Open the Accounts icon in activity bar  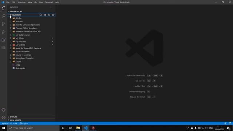click(x=3, y=110)
